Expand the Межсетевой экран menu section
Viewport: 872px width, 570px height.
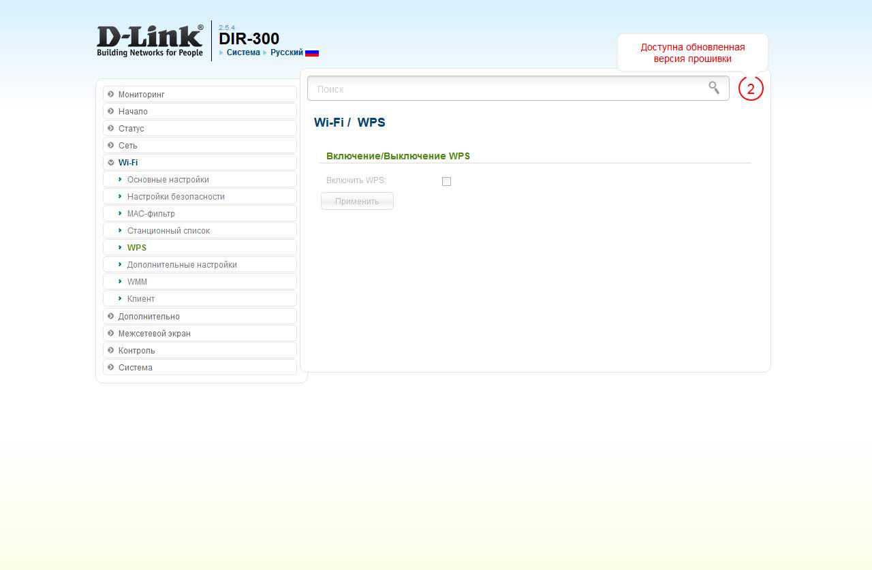point(200,333)
